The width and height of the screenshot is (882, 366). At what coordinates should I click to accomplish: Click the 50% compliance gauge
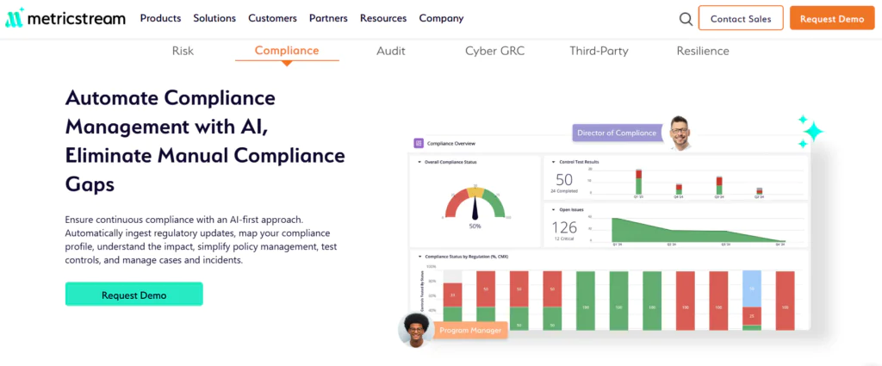(x=475, y=203)
